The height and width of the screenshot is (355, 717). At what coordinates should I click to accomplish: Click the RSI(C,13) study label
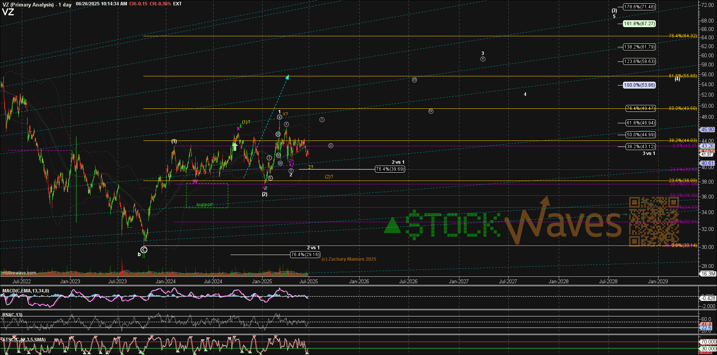12,315
